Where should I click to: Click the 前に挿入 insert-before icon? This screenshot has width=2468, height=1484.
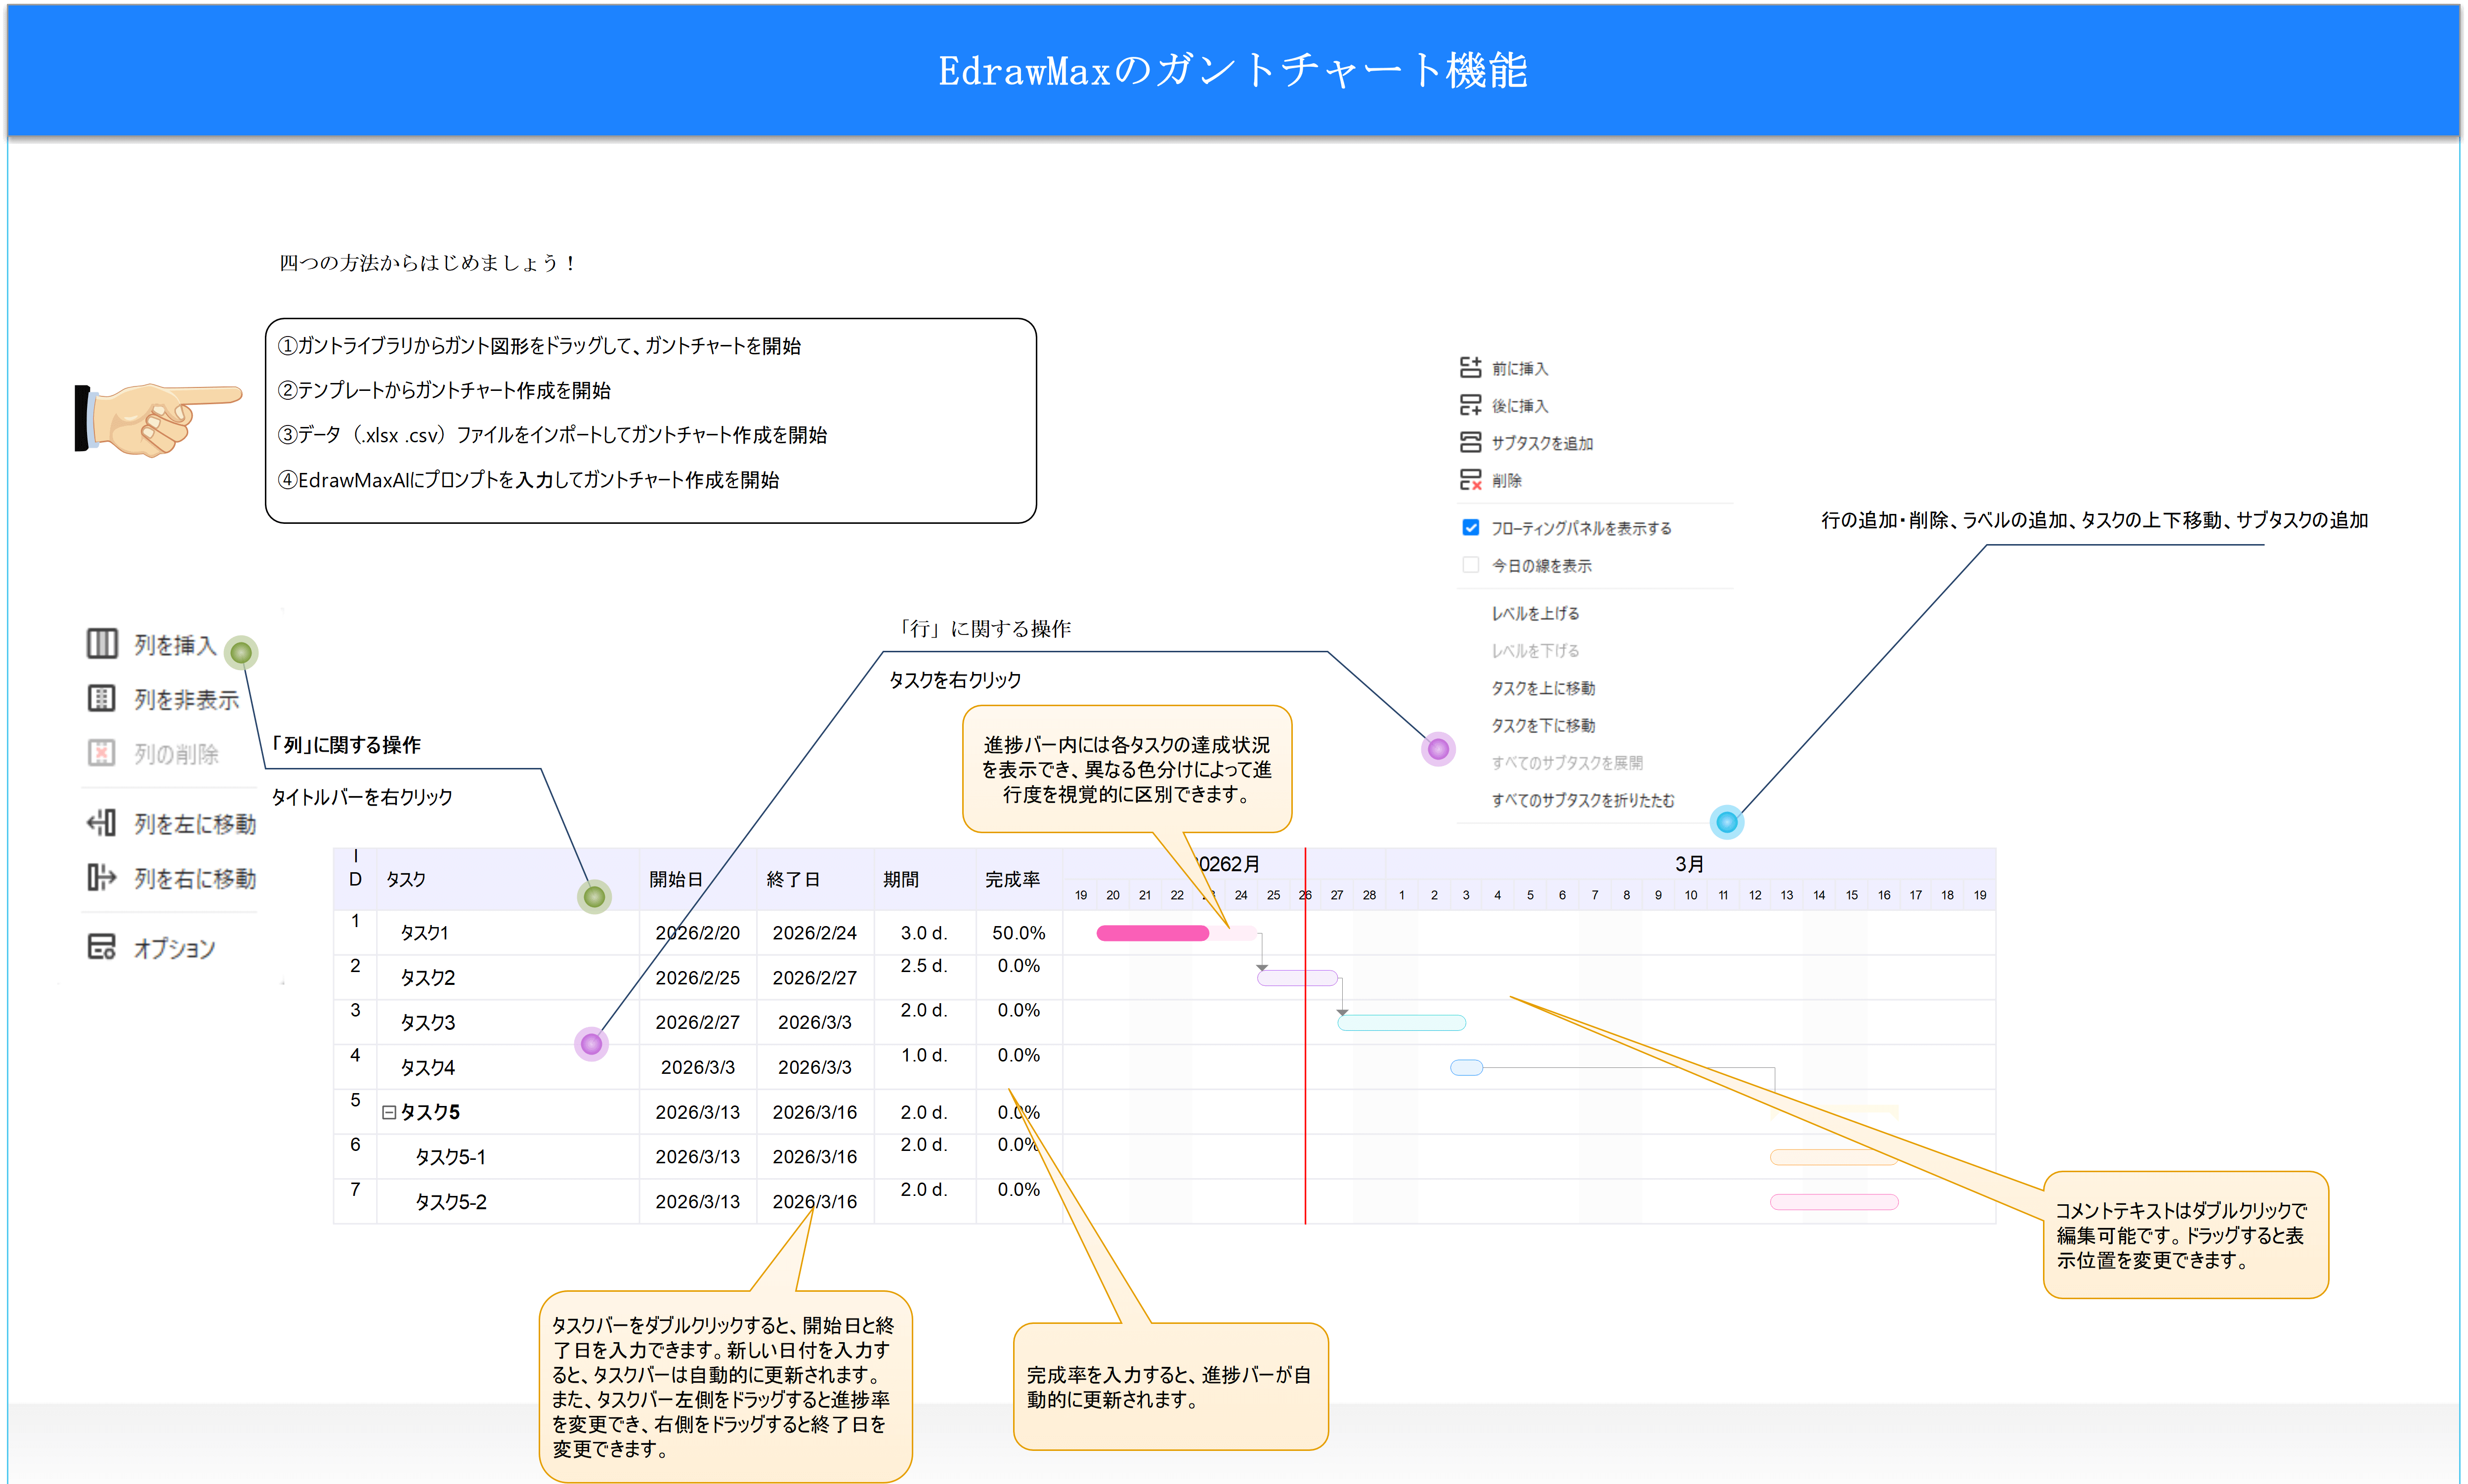[1470, 368]
